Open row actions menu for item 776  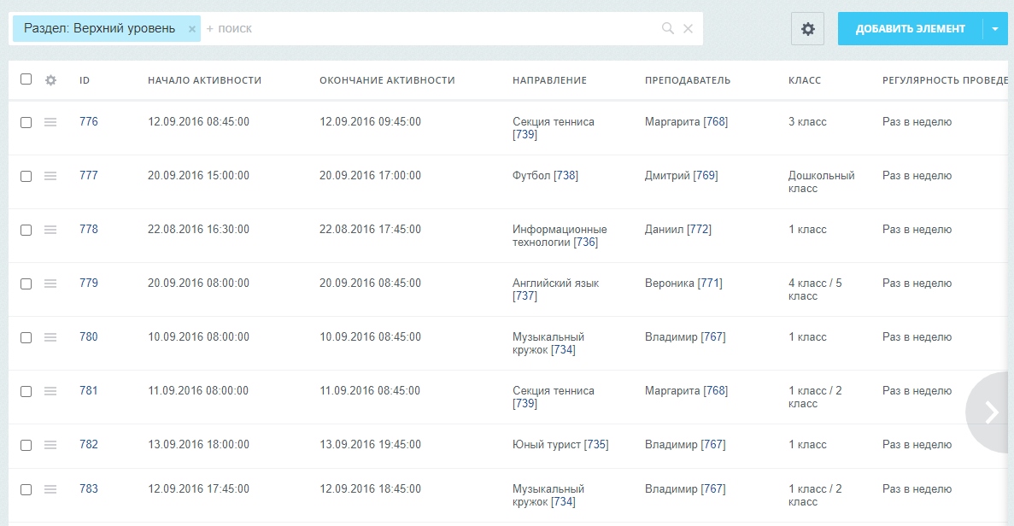pyautogui.click(x=50, y=121)
